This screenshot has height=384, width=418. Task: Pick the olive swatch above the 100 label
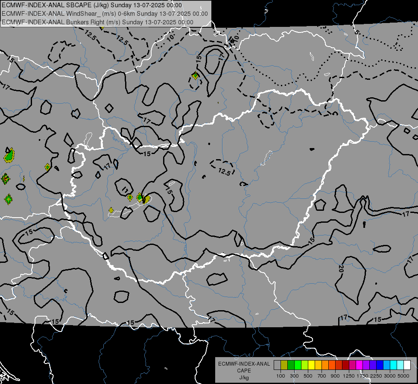(284, 365)
